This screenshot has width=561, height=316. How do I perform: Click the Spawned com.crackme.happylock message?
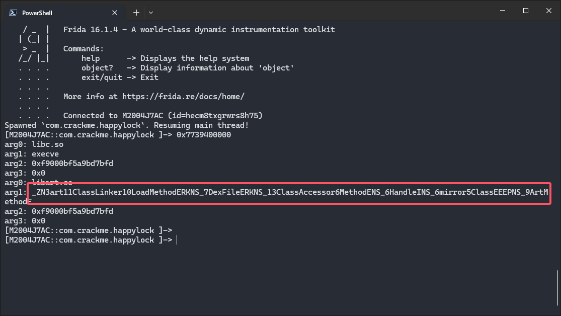click(x=127, y=125)
